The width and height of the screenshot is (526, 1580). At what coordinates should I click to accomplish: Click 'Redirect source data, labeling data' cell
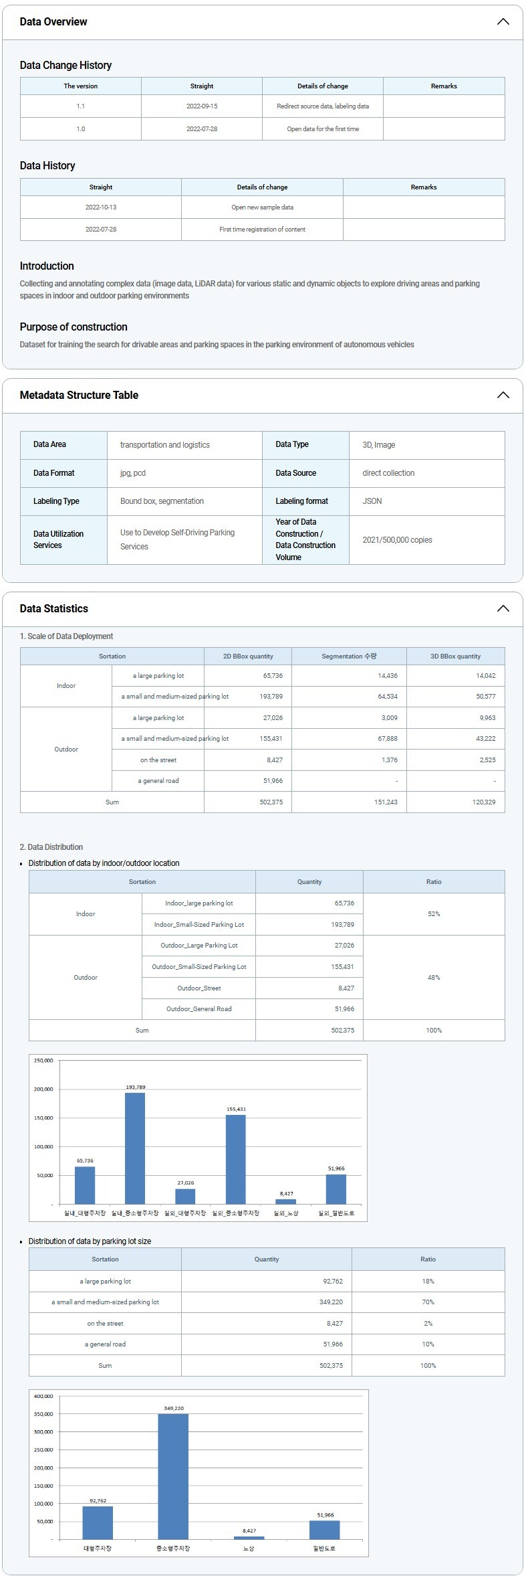[323, 106]
